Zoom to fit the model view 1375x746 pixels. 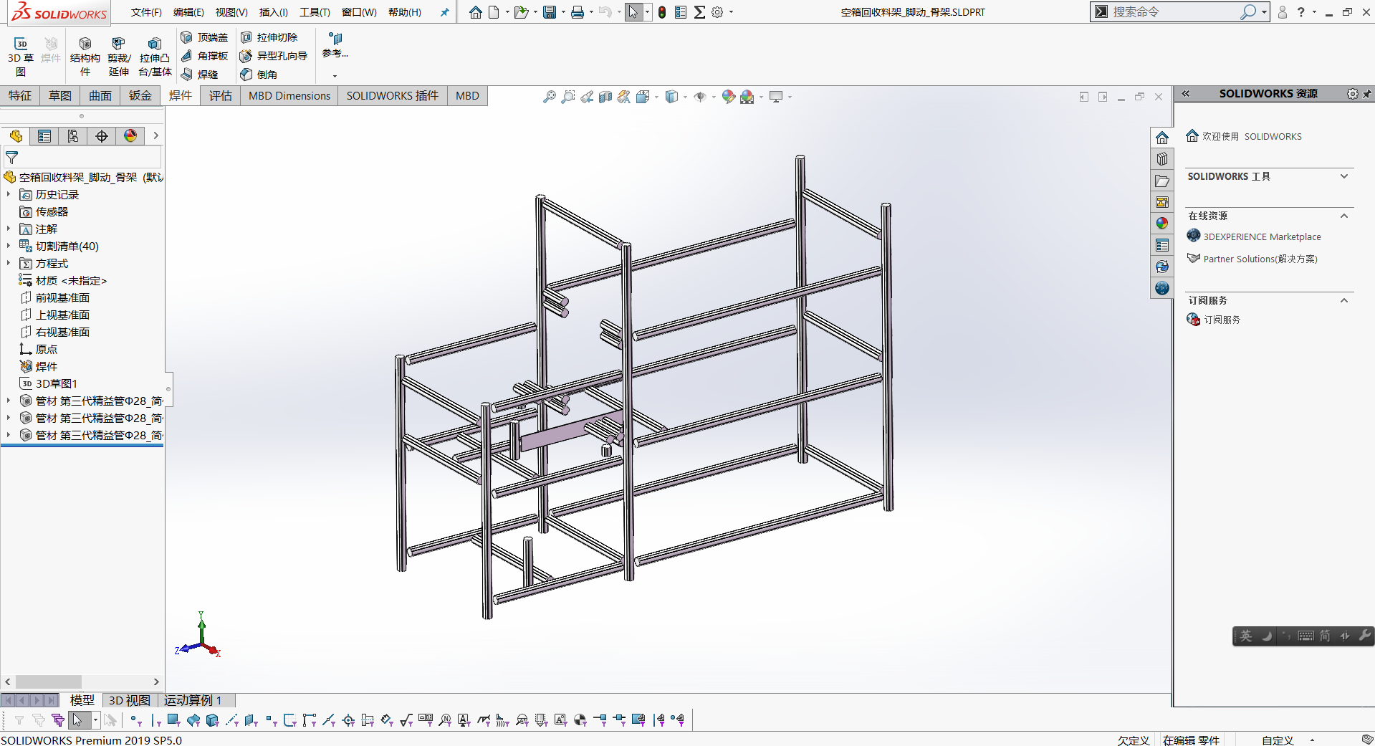click(x=550, y=97)
